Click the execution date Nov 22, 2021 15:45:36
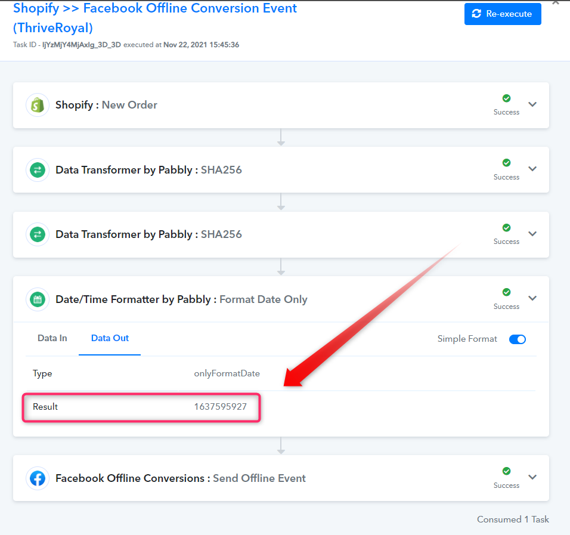The width and height of the screenshot is (570, 535). pyautogui.click(x=201, y=45)
